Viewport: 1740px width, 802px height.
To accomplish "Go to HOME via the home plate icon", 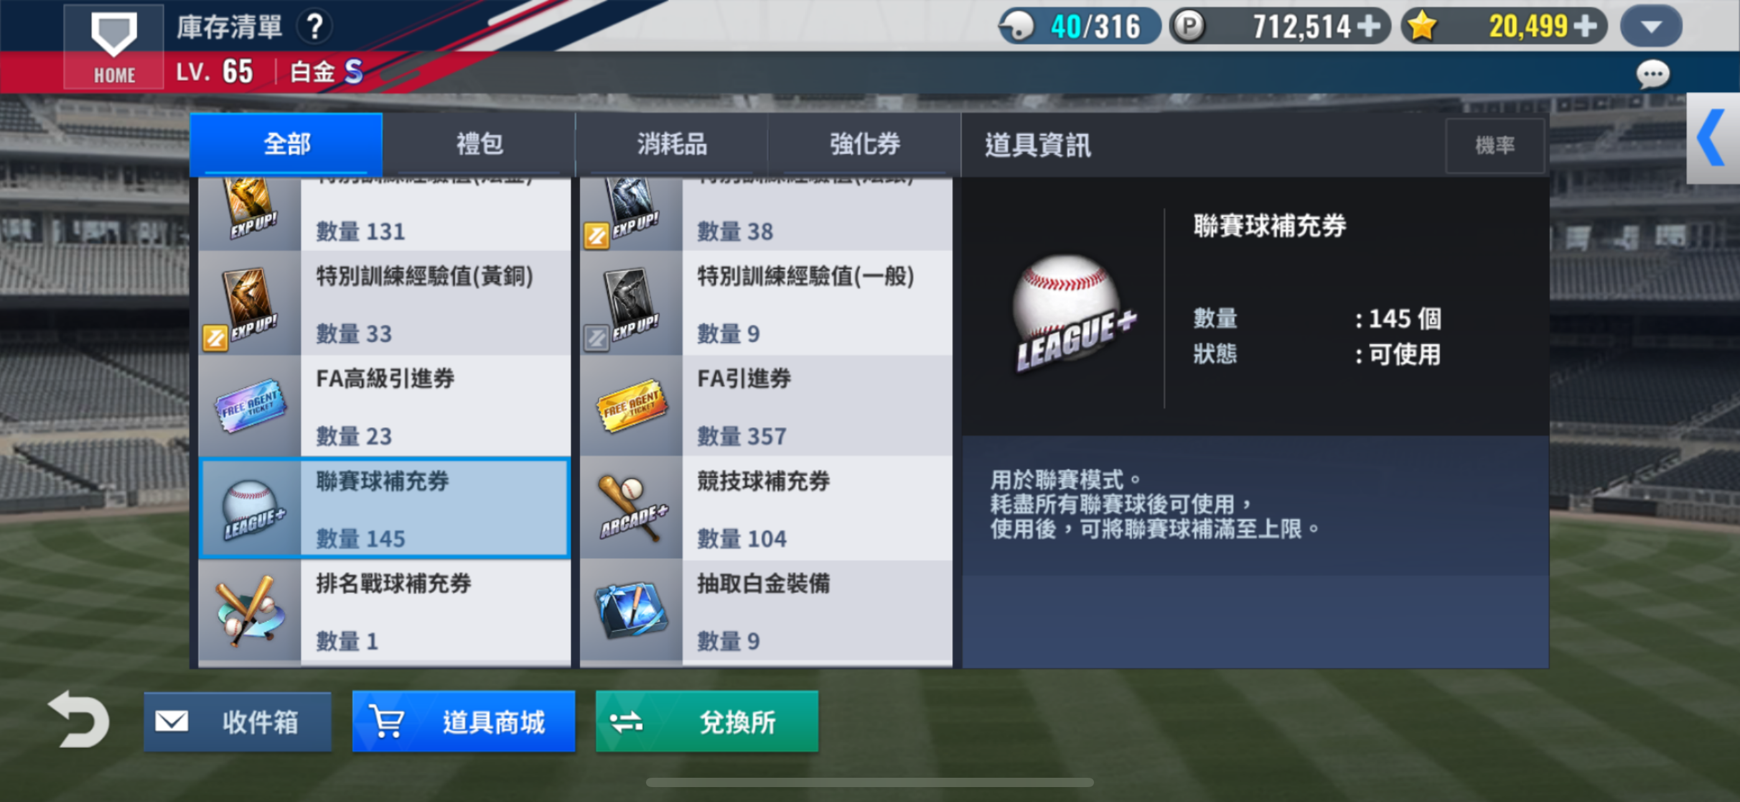I will 113,46.
